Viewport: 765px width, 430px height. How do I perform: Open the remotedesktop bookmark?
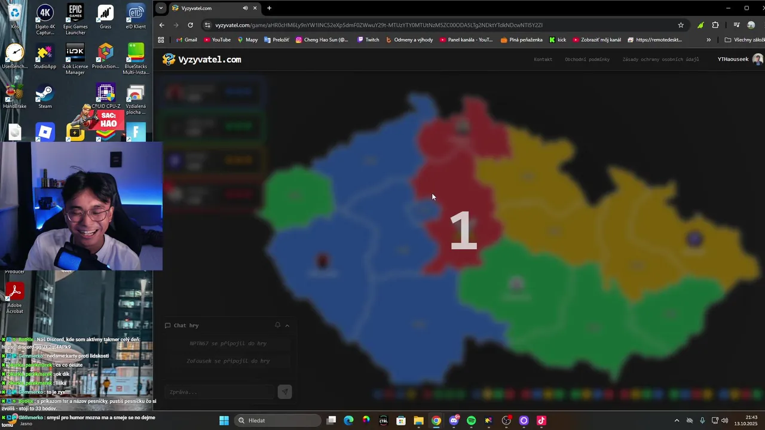[655, 40]
